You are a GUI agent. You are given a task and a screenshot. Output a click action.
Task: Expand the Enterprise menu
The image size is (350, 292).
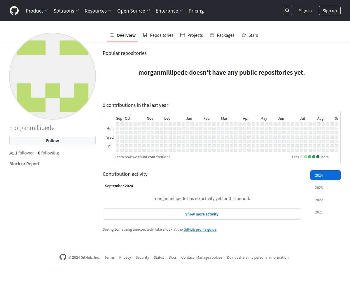pyautogui.click(x=169, y=11)
